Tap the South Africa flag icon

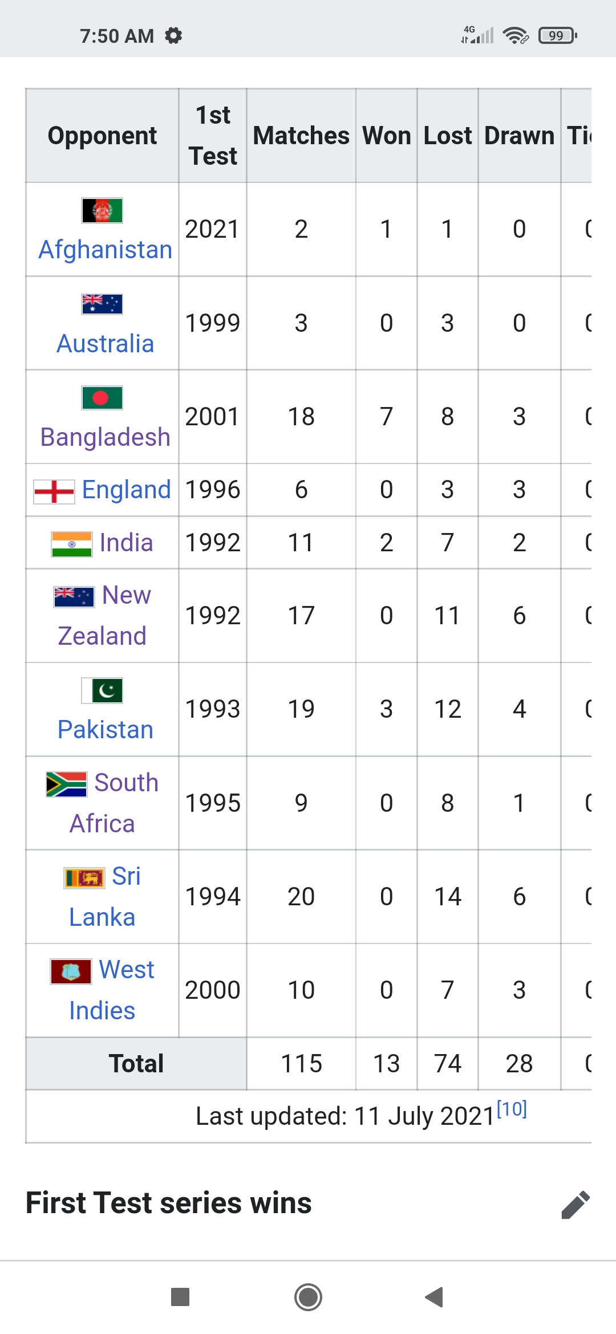tap(67, 784)
